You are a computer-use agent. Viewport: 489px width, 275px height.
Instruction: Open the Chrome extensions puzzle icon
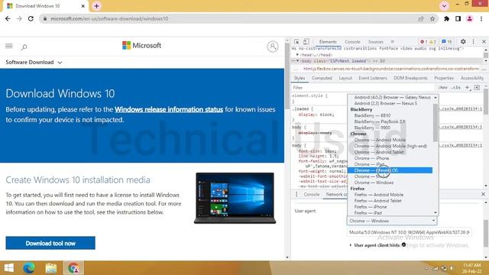click(446, 18)
